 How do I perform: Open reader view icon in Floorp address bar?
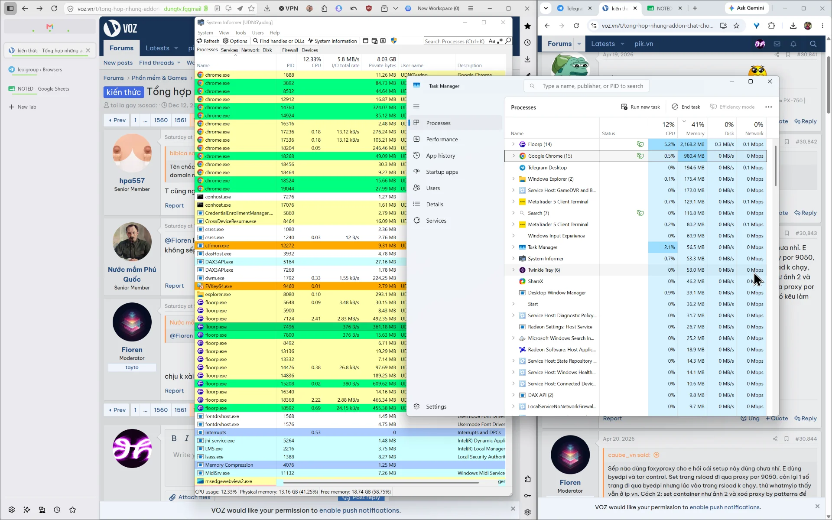217,8
